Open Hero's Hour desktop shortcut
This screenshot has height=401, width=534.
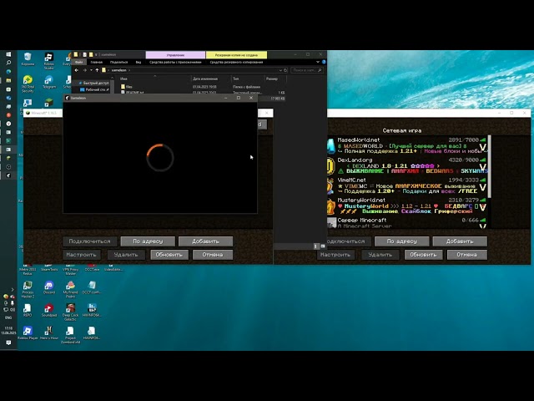click(x=48, y=333)
